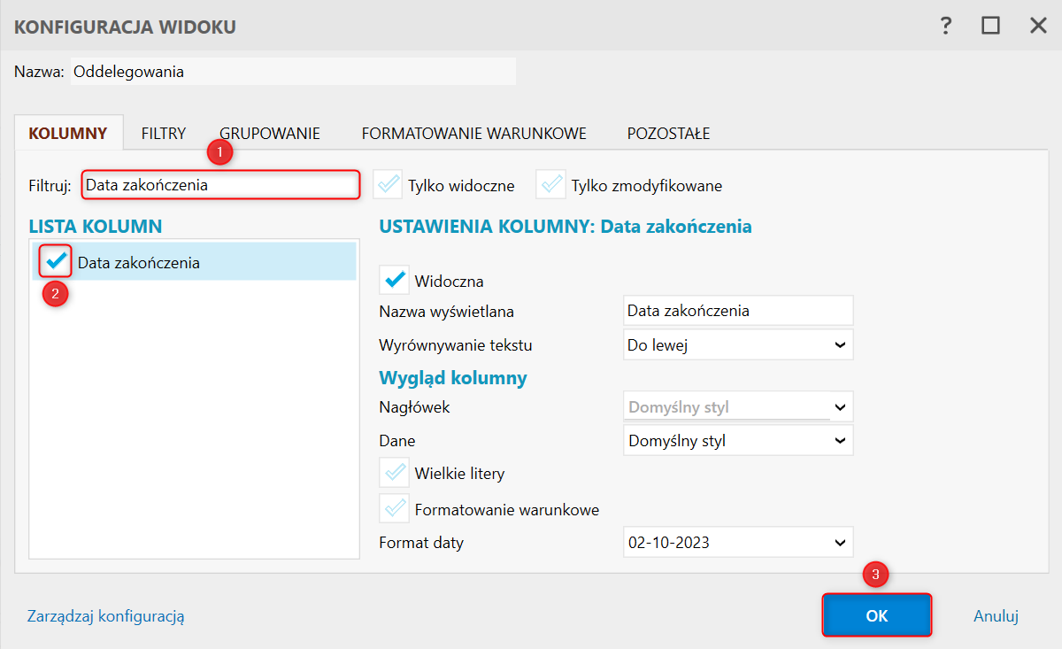The image size is (1062, 649).
Task: Toggle the Widoczna checkbox
Action: point(394,280)
